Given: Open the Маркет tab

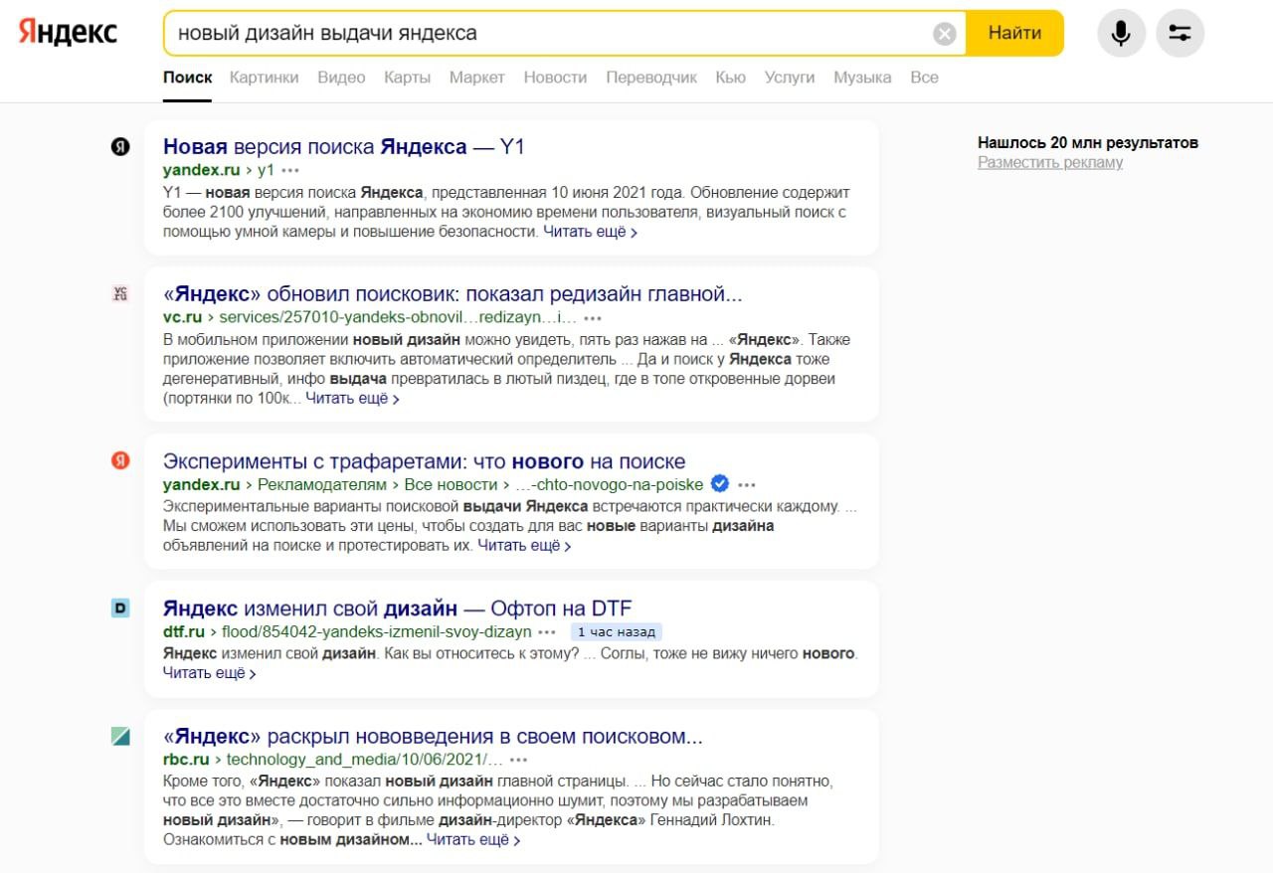Looking at the screenshot, I should (x=477, y=78).
